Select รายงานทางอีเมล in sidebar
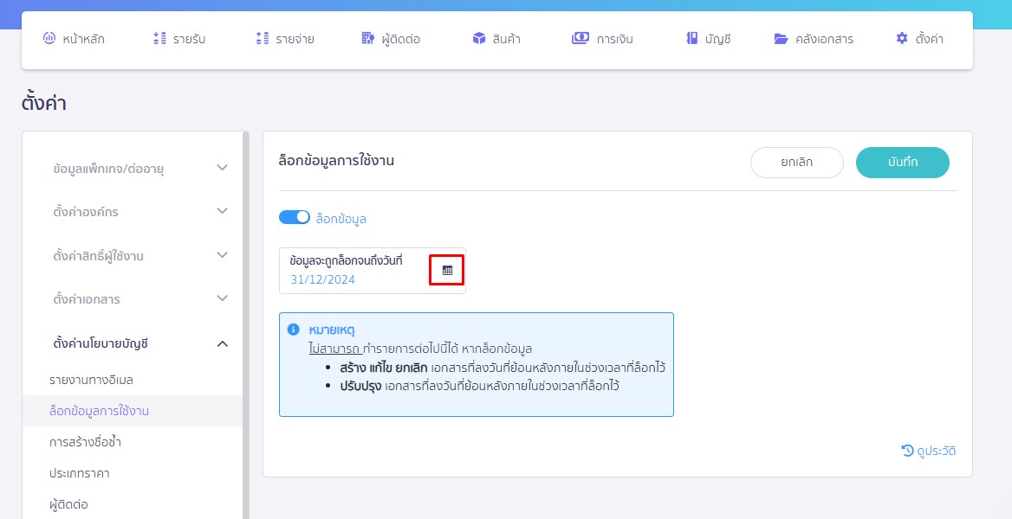This screenshot has height=519, width=1012. tap(91, 380)
